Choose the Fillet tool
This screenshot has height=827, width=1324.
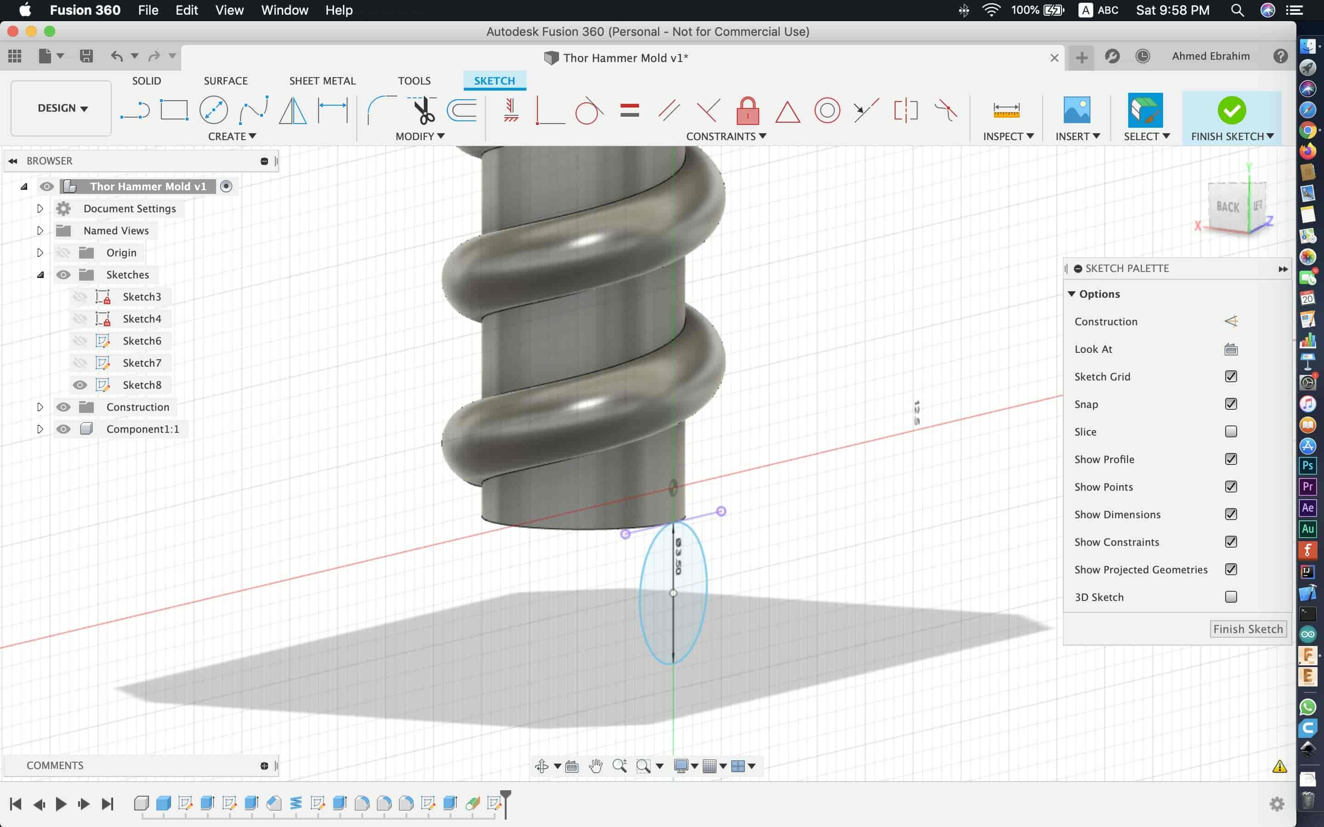381,110
